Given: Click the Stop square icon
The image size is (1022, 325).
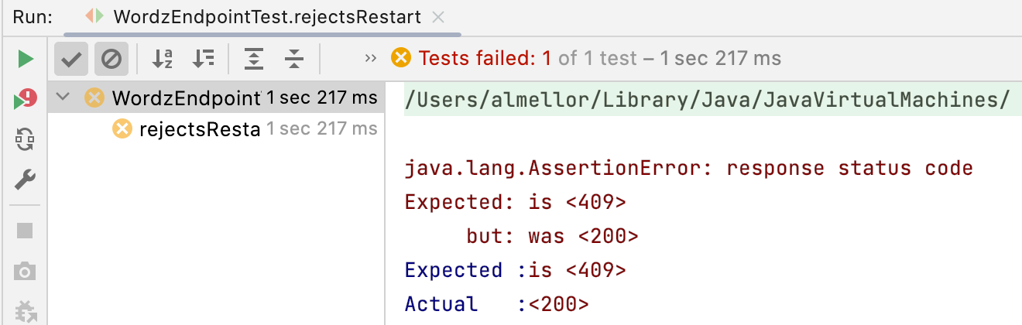Looking at the screenshot, I should [x=26, y=231].
